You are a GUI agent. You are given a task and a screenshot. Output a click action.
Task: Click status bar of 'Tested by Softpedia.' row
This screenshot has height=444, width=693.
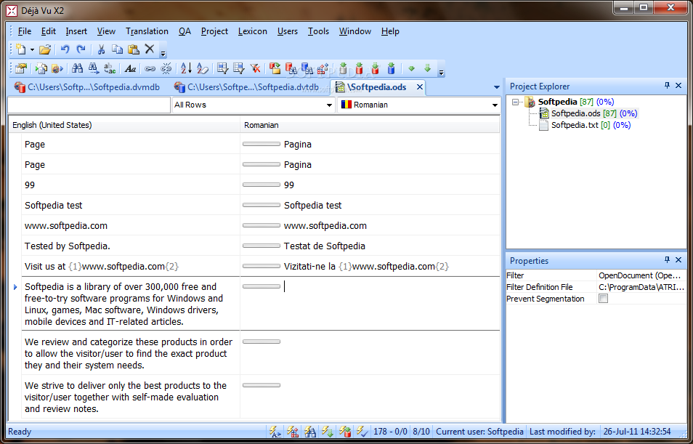pos(262,246)
